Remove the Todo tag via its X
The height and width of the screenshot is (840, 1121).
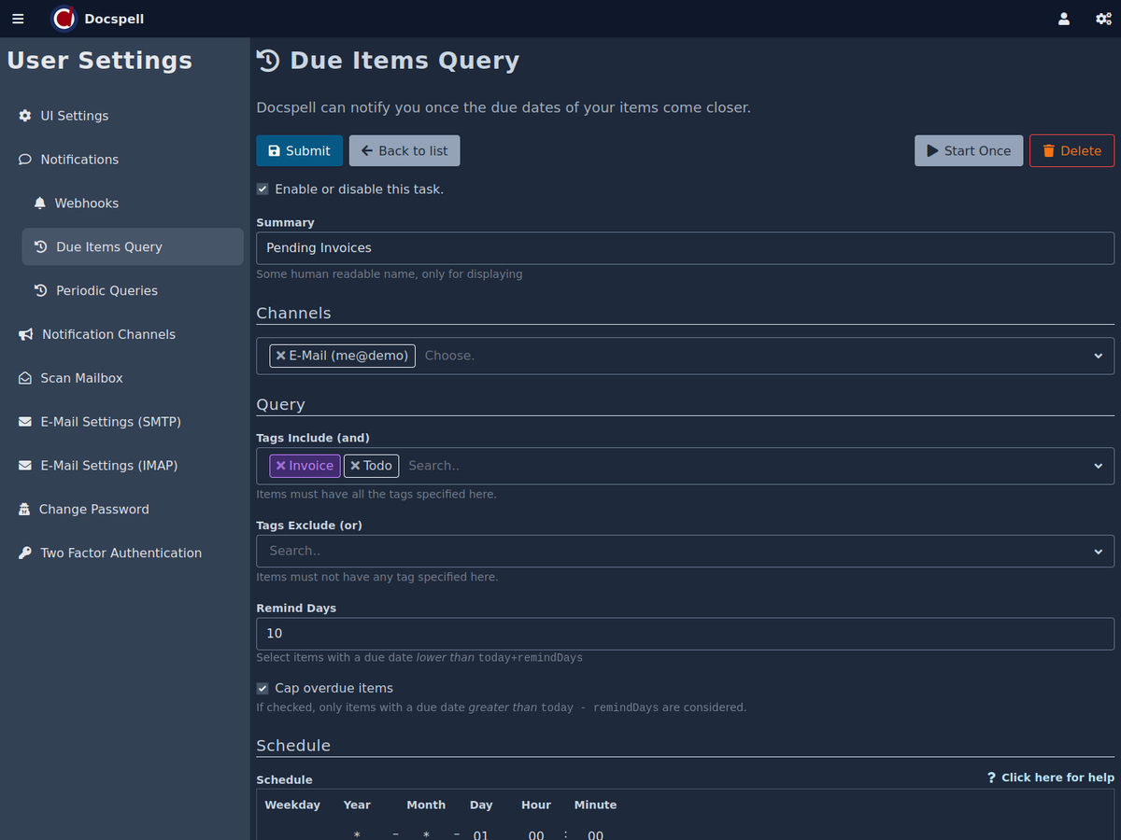[x=354, y=466]
